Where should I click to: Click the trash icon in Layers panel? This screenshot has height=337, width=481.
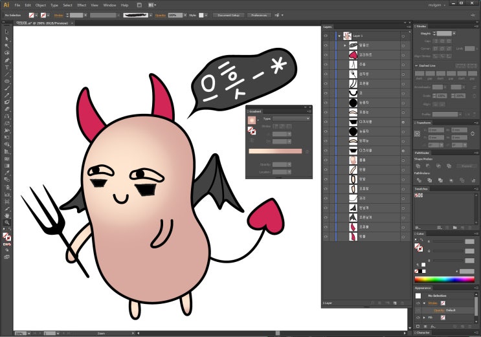click(402, 303)
